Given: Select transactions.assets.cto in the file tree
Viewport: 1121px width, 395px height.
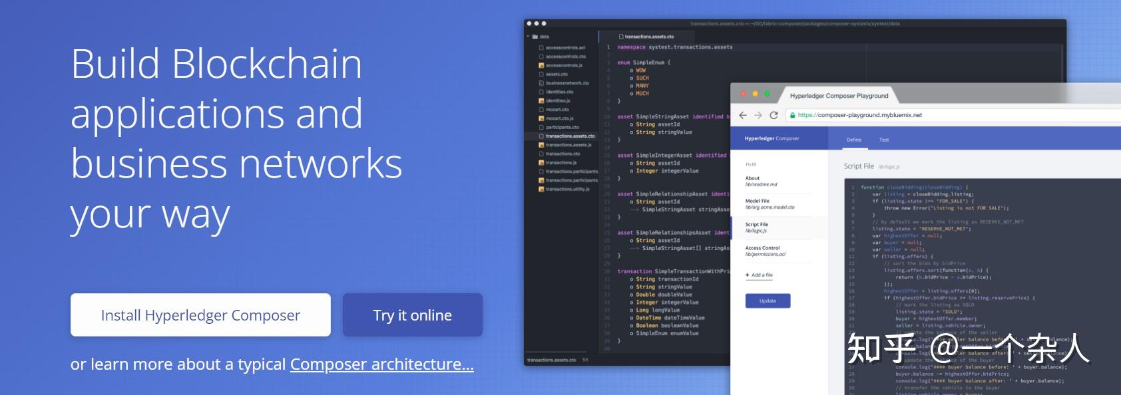Looking at the screenshot, I should pyautogui.click(x=570, y=136).
